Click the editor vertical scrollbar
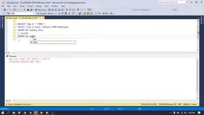The width and height of the screenshot is (204, 115). 198,36
